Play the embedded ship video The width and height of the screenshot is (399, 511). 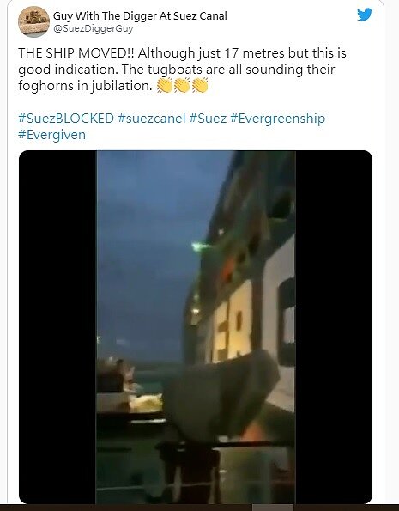pyautogui.click(x=196, y=327)
